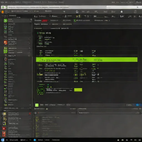Screen dimensions: 142x142
Task: Click the white bell-shaped icon in top toolbar
Action: click(121, 12)
